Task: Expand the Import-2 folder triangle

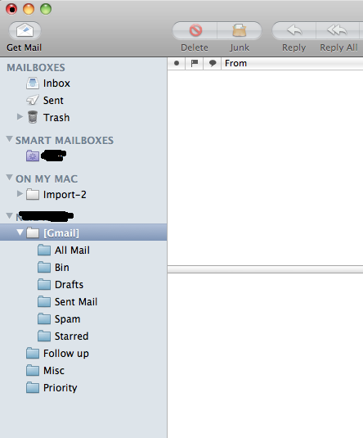Action: coord(20,193)
